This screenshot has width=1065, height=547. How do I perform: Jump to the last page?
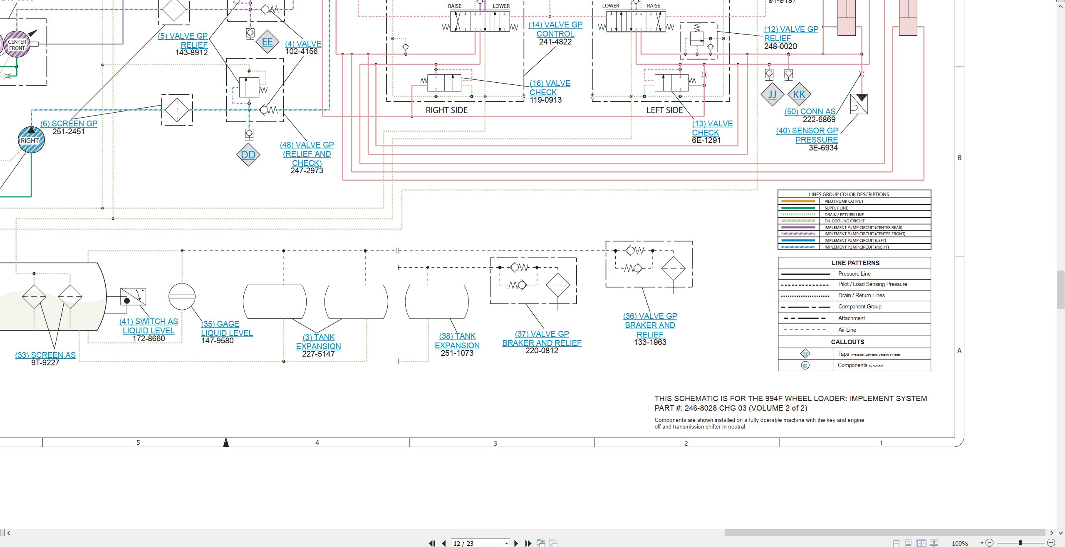tap(528, 543)
